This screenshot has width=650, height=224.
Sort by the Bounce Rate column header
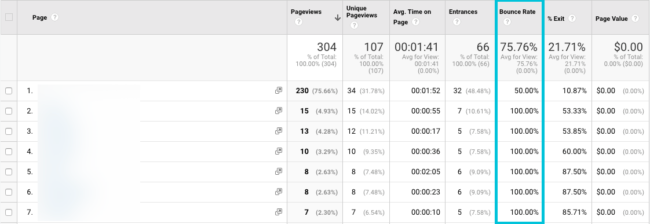click(517, 12)
